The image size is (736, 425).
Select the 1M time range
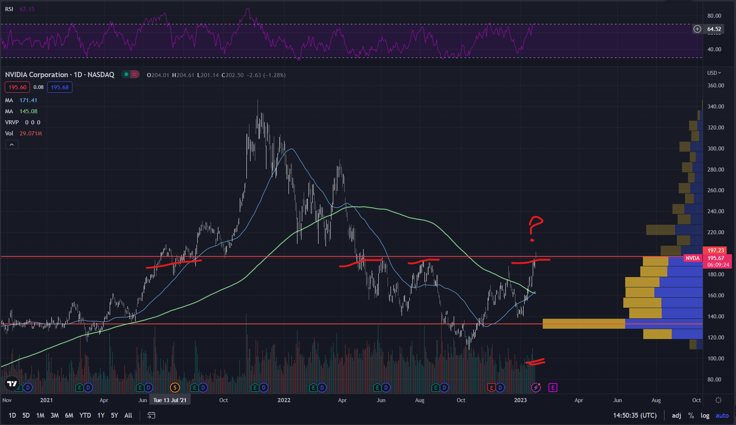40,415
